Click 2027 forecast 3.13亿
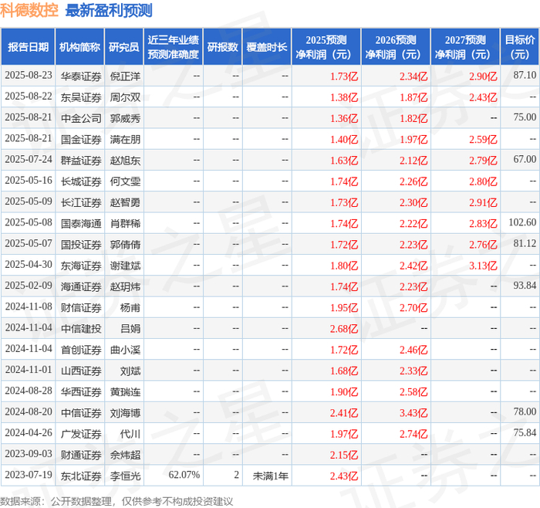 [483, 266]
